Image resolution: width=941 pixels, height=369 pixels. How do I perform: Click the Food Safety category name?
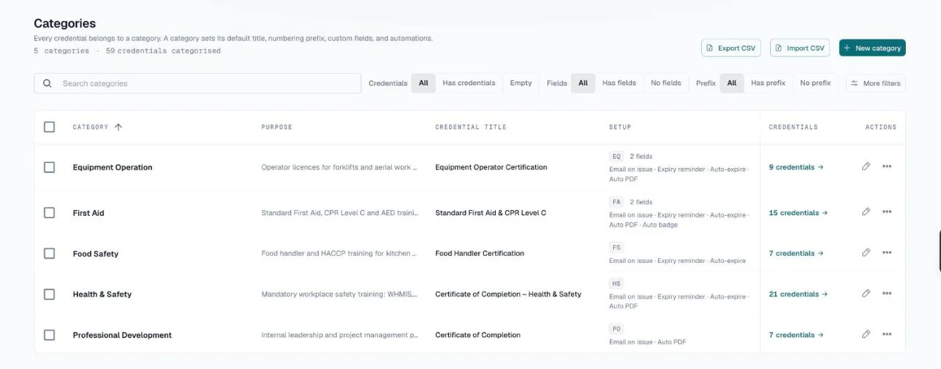tap(96, 254)
